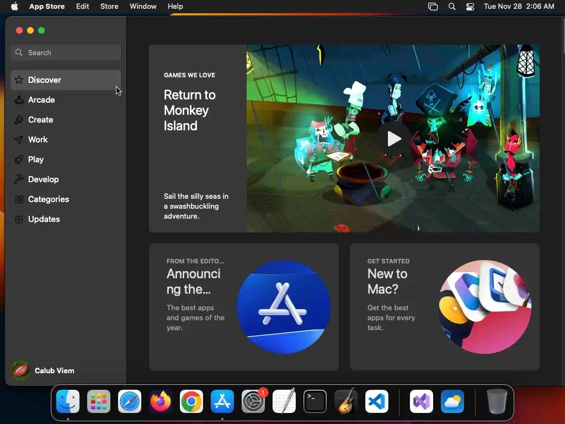Select Arcade label in sidebar
565x424 pixels.
click(41, 100)
